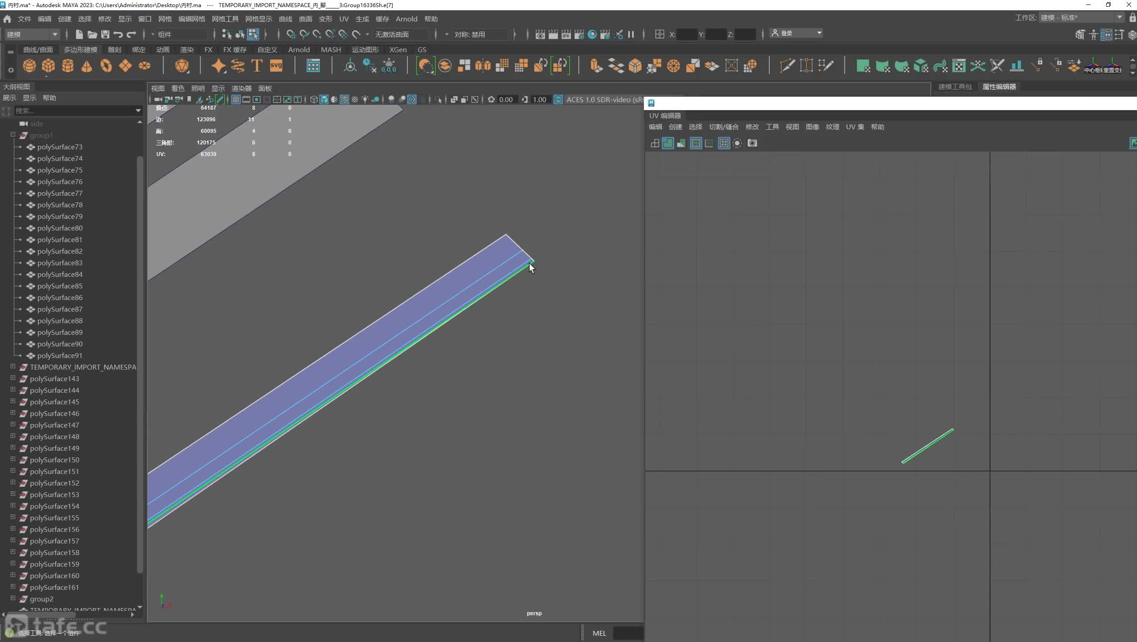Switch to the 属性编辑器 tab
Viewport: 1137px width, 642px height.
coord(999,87)
